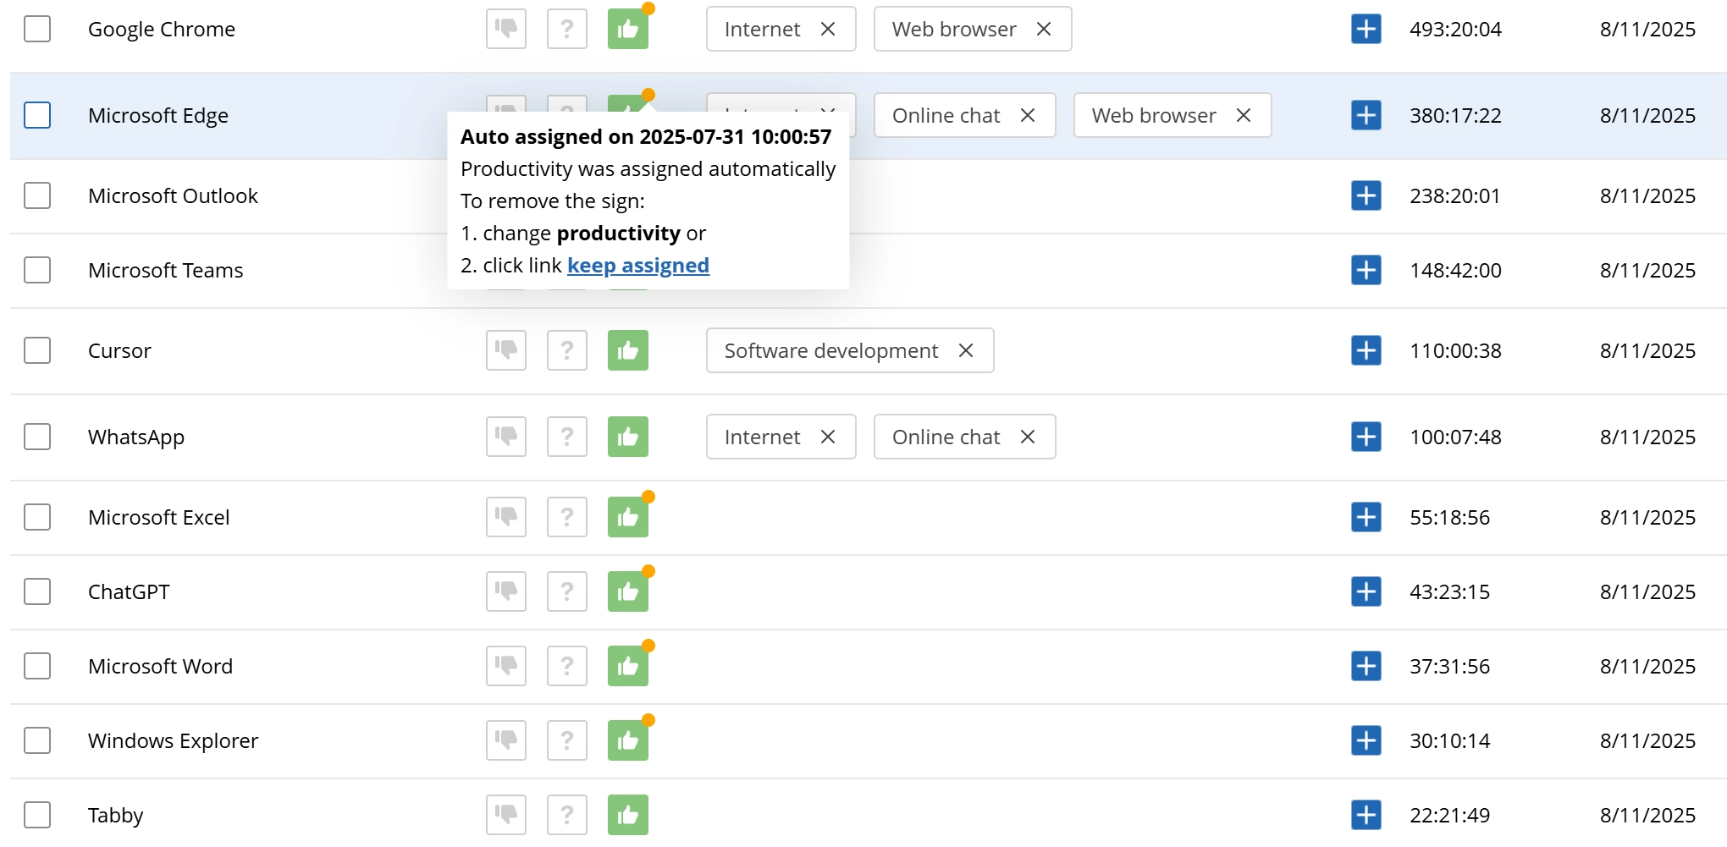Click the keep assigned link

(x=638, y=266)
